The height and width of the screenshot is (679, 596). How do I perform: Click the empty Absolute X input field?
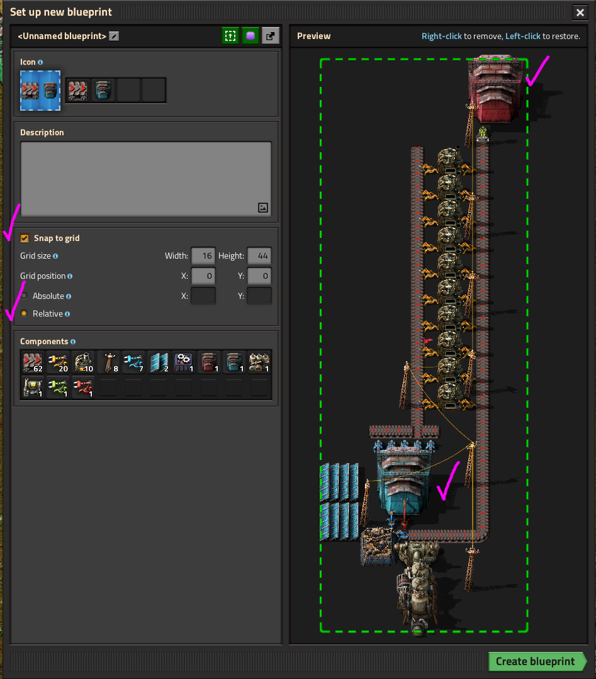[203, 296]
